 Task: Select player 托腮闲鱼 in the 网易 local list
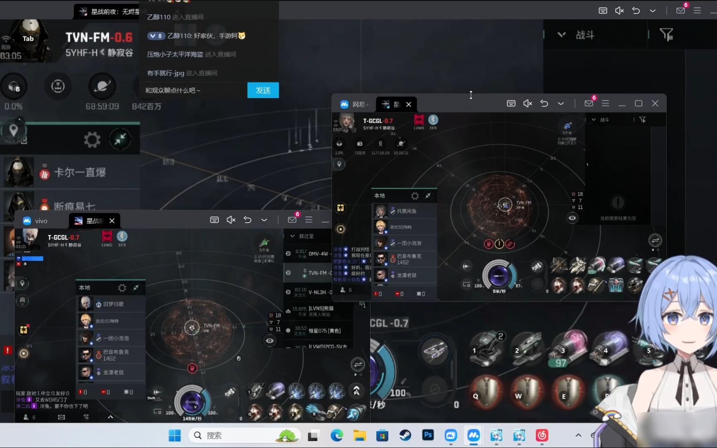(x=405, y=211)
